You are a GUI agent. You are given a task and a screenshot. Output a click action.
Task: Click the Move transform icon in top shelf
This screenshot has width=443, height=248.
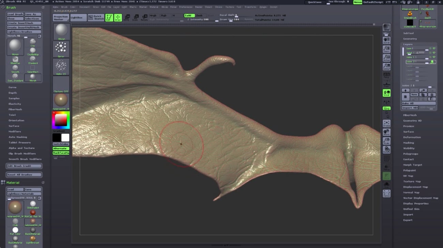click(x=126, y=18)
